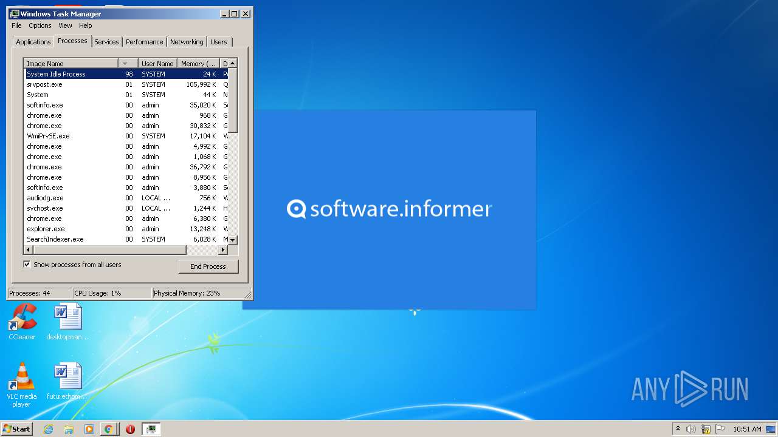Select softinfo.exe with 3,880 K memory
This screenshot has height=437, width=778.
coord(126,188)
